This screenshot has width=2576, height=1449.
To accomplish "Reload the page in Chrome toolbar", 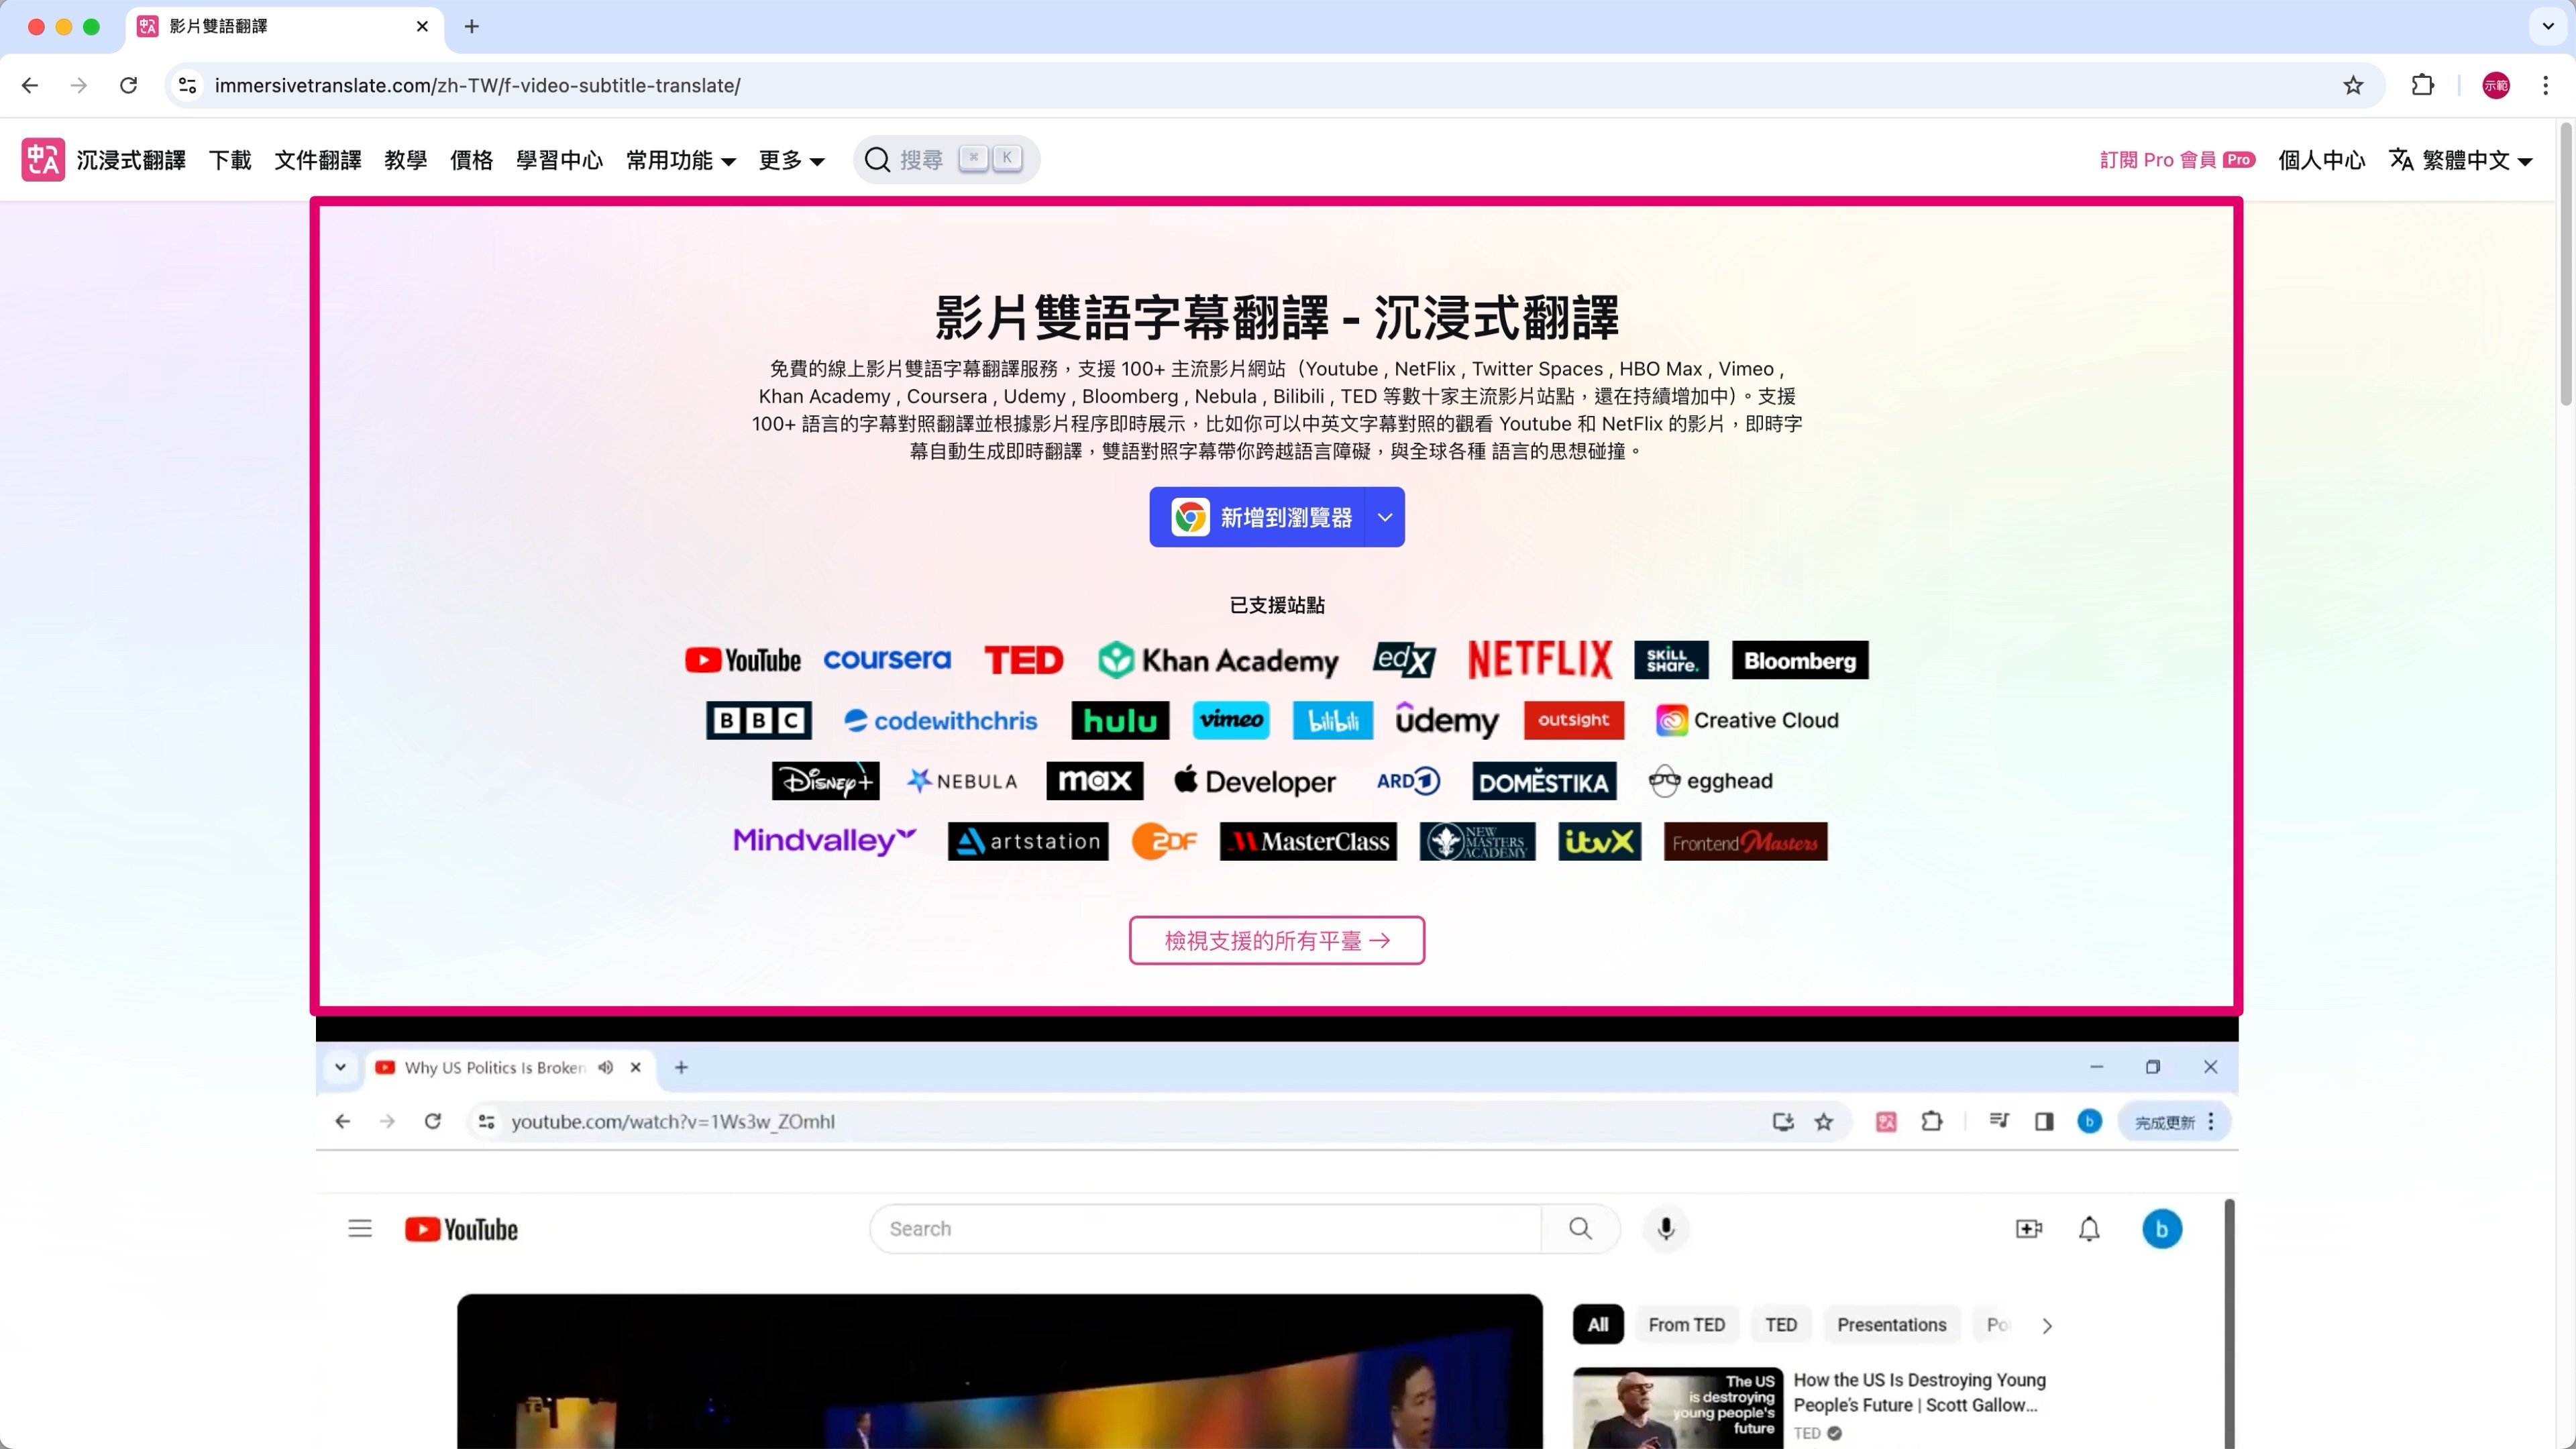I will tap(128, 86).
